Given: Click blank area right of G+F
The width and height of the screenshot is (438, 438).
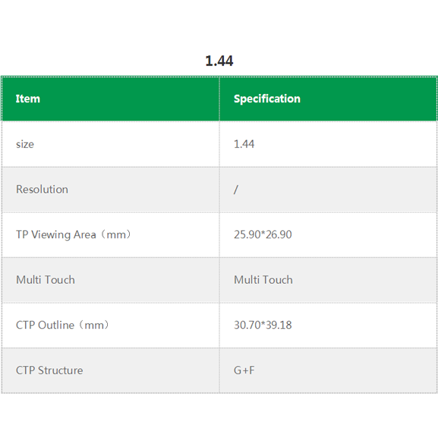Looking at the screenshot, I should (345, 370).
